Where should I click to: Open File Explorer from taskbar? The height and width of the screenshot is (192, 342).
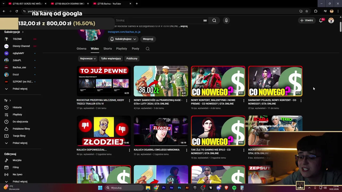tap(148, 188)
